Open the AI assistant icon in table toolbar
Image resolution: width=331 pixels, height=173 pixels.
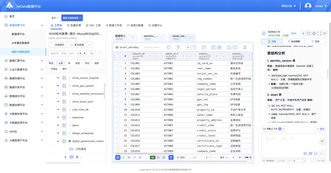tap(245, 47)
